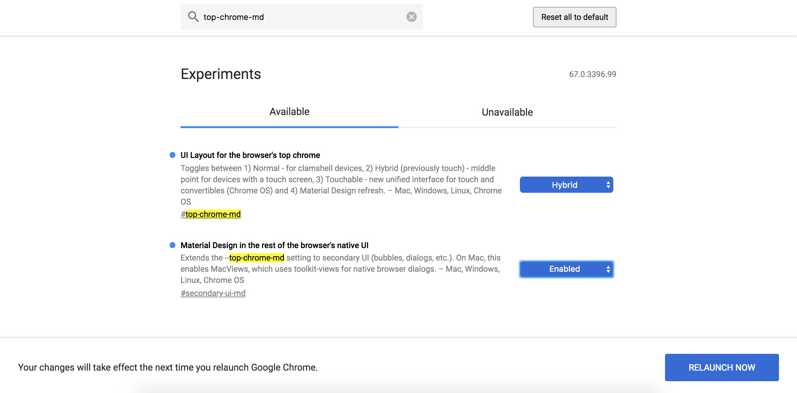This screenshot has width=797, height=393.
Task: Click the search box containing top-chrome-md
Action: [301, 17]
